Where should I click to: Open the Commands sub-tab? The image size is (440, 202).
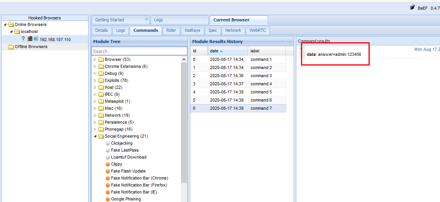[146, 30]
